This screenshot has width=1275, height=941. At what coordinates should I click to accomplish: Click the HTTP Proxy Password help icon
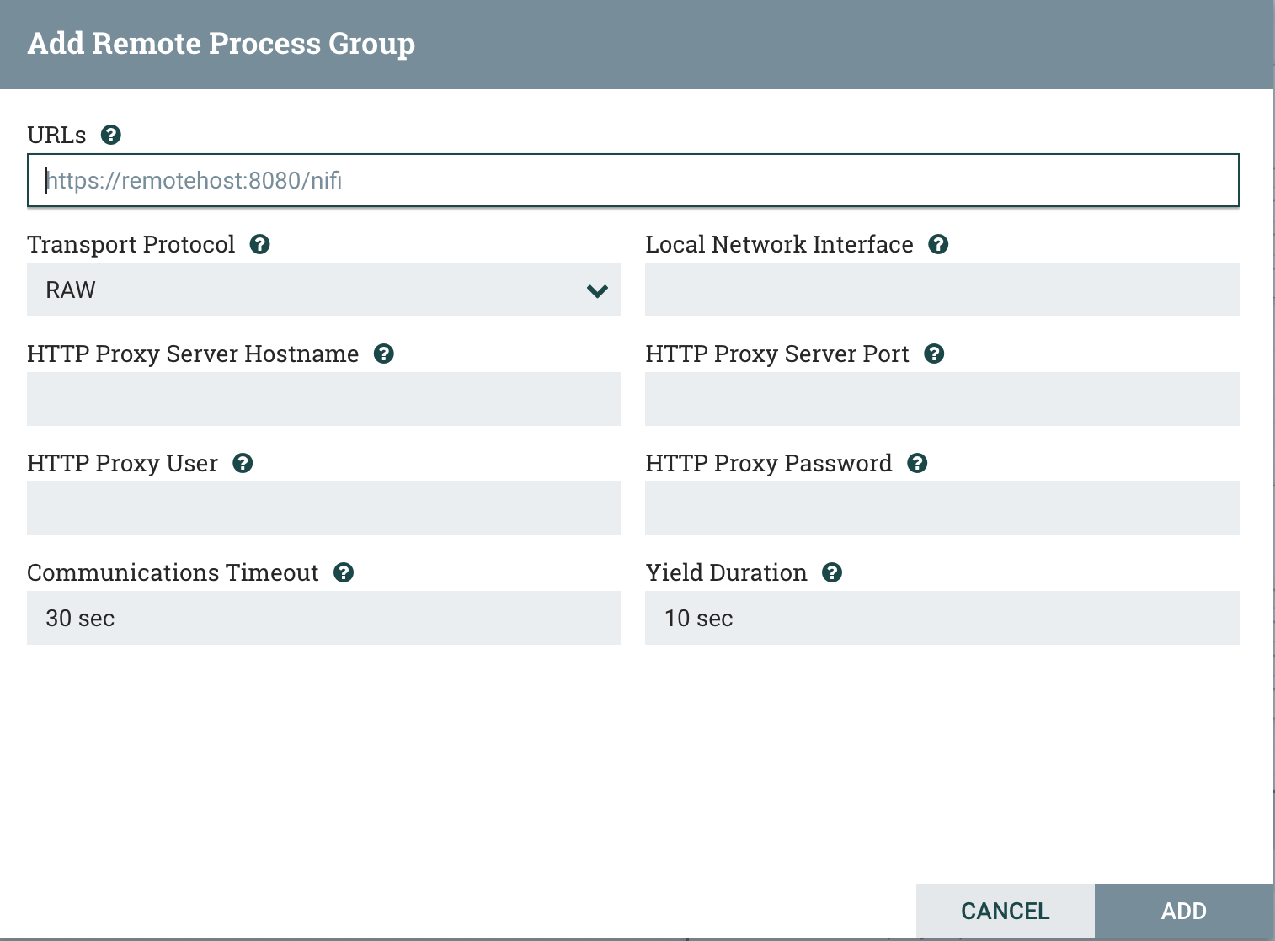tap(917, 463)
